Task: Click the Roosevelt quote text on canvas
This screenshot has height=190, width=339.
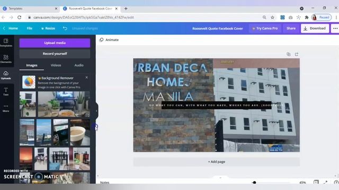Action: [216, 106]
